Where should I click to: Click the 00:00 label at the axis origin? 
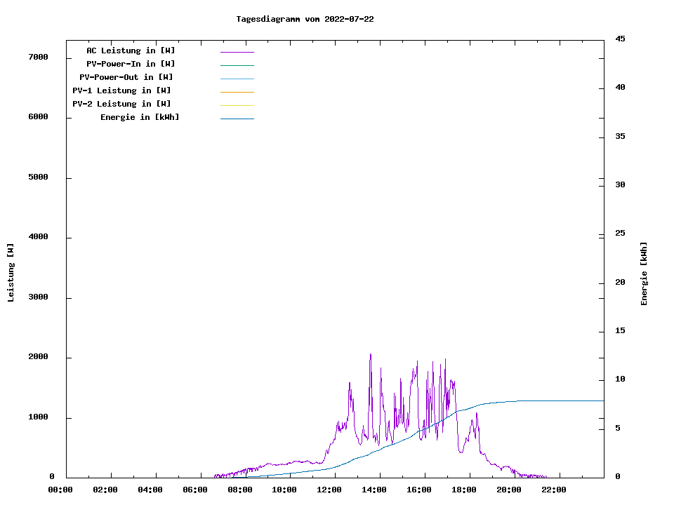(60, 490)
